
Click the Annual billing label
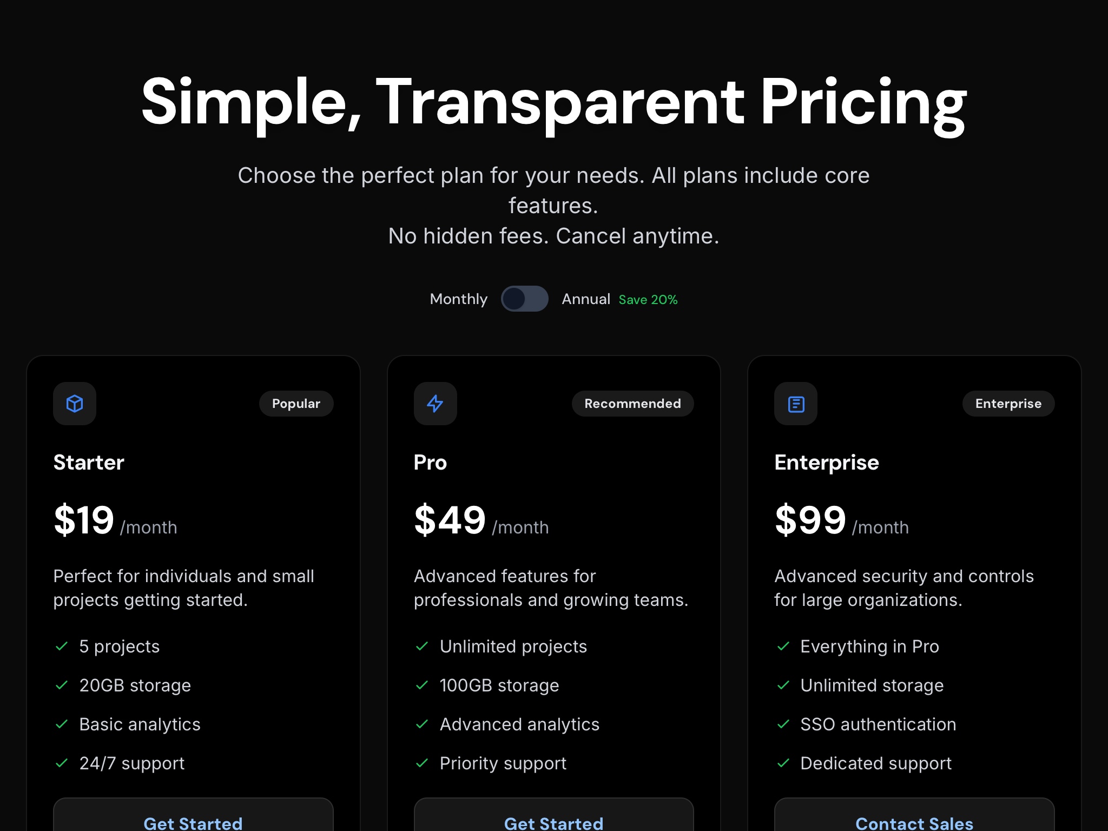click(x=586, y=299)
